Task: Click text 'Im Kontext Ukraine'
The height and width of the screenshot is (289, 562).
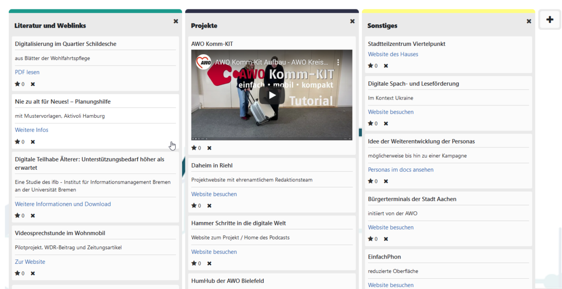Action: point(391,98)
